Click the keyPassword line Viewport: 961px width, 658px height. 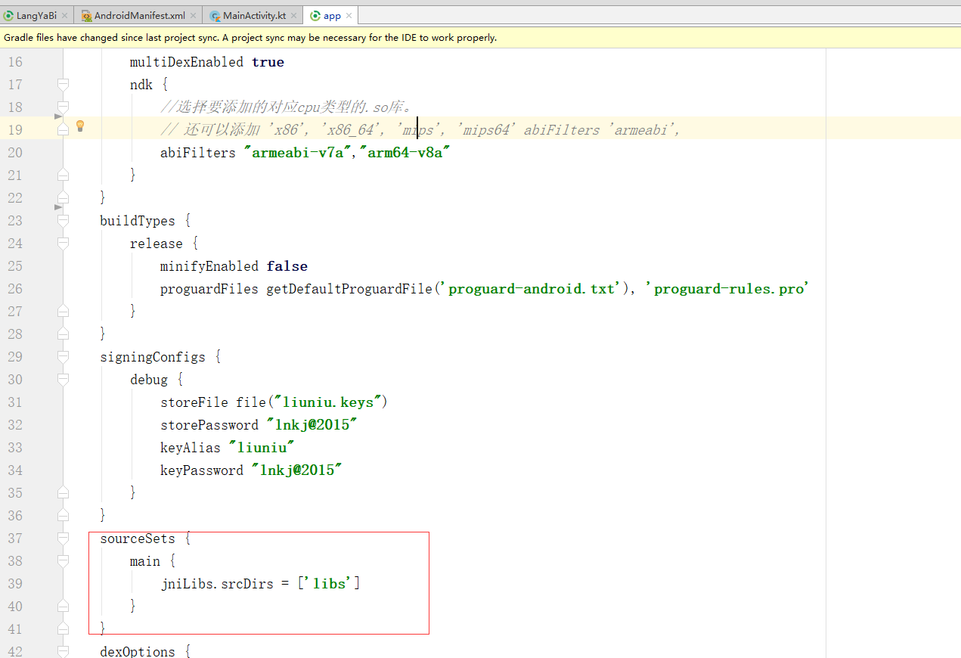tap(252, 470)
